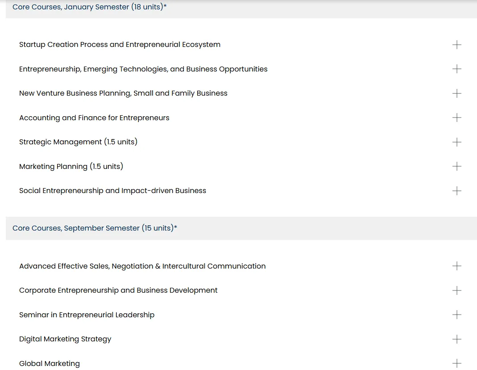Open Digital Marketing Strategy plus expander
This screenshot has height=370, width=477.
coord(456,339)
